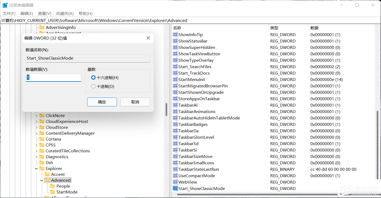Click the UseCompactMode value icon

175,176
